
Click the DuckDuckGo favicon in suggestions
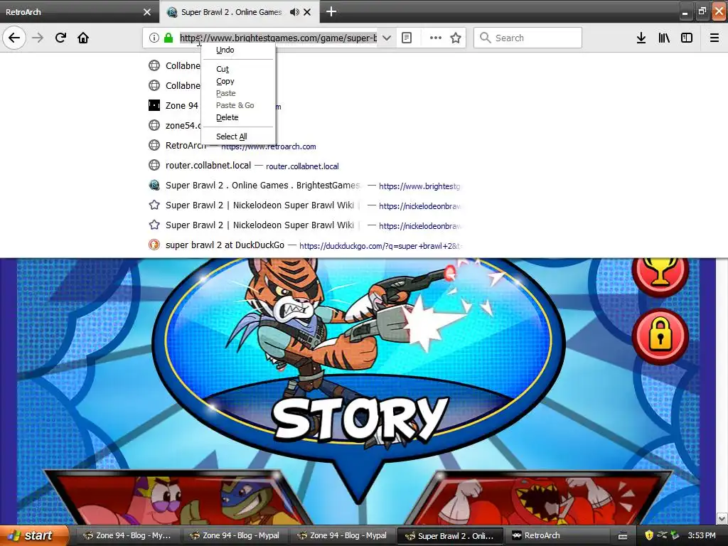pyautogui.click(x=154, y=245)
